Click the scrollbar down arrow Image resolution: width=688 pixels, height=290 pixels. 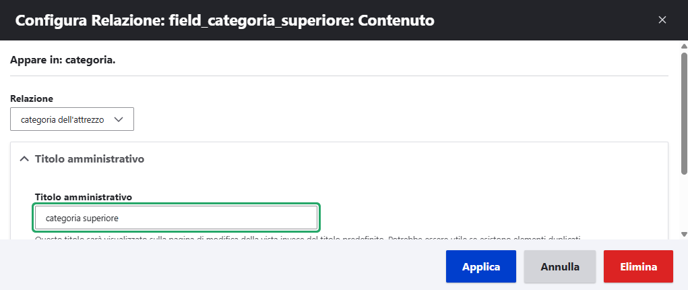pos(684,233)
